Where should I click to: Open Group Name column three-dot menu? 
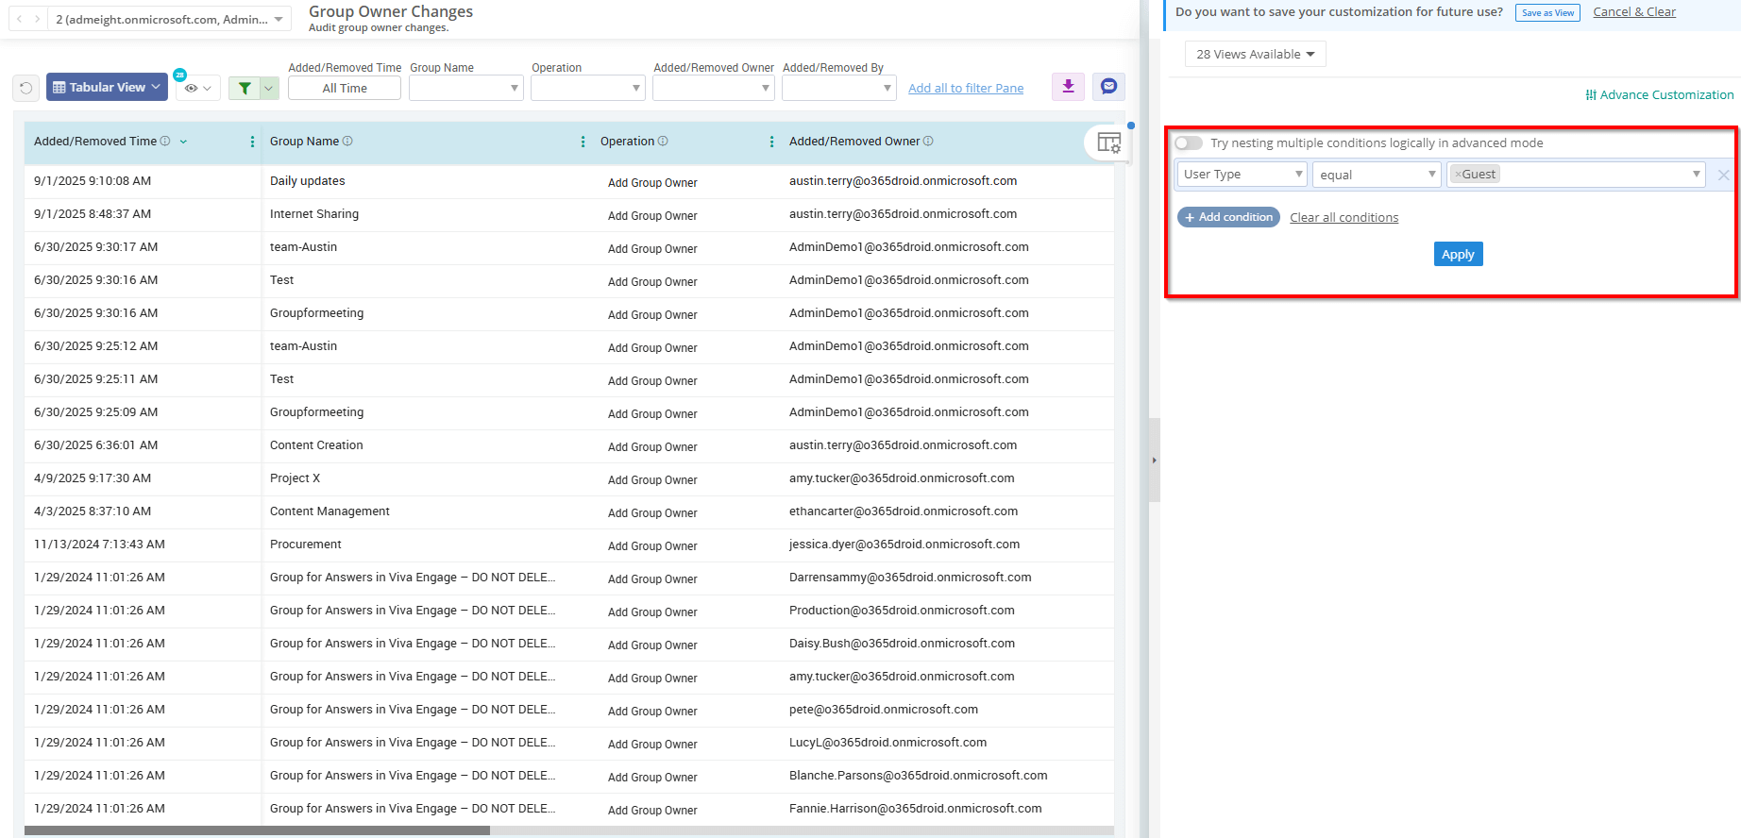583,142
